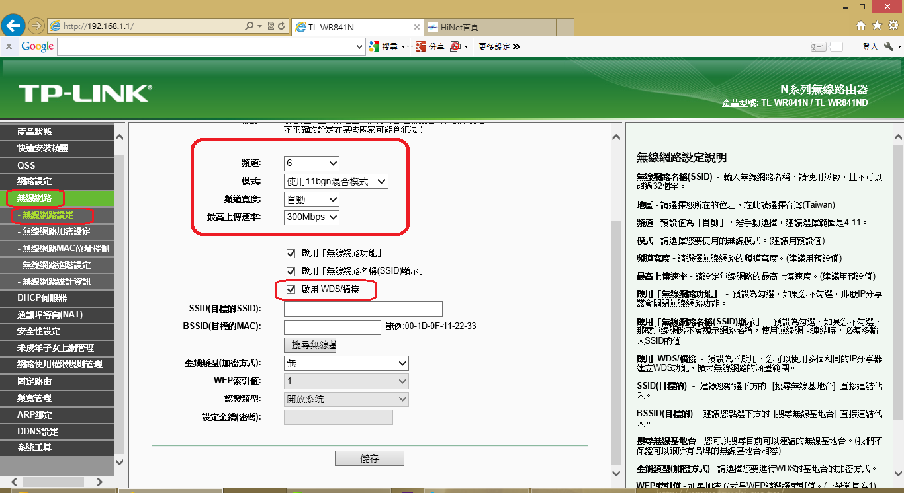Open ARP綁定 in the sidebar
The image size is (904, 493).
click(57, 415)
